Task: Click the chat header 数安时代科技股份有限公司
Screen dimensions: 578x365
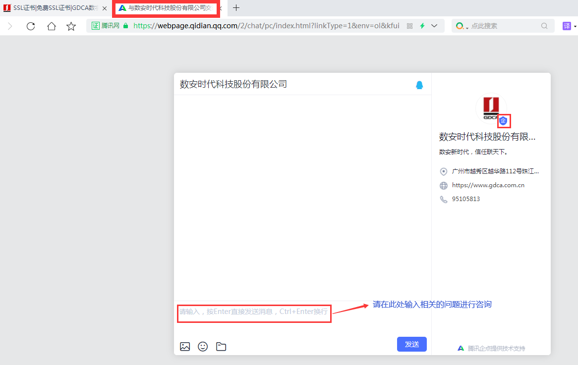Action: click(x=233, y=84)
